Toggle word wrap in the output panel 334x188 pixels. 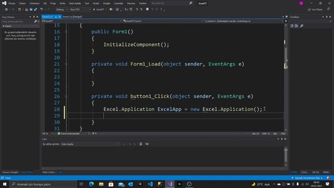147,144
